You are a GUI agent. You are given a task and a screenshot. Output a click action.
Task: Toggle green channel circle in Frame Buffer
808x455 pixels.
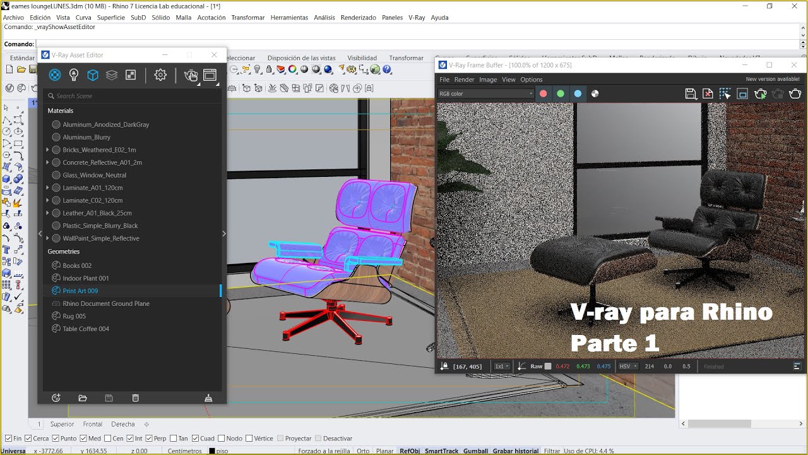point(560,94)
